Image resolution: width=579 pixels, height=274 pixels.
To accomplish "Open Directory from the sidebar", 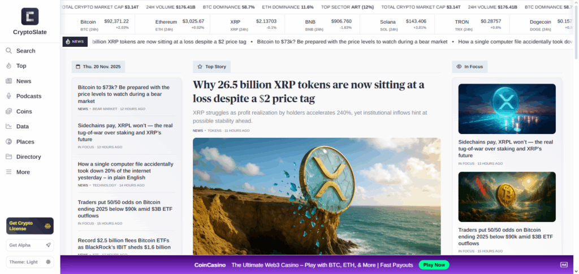I will click(28, 156).
